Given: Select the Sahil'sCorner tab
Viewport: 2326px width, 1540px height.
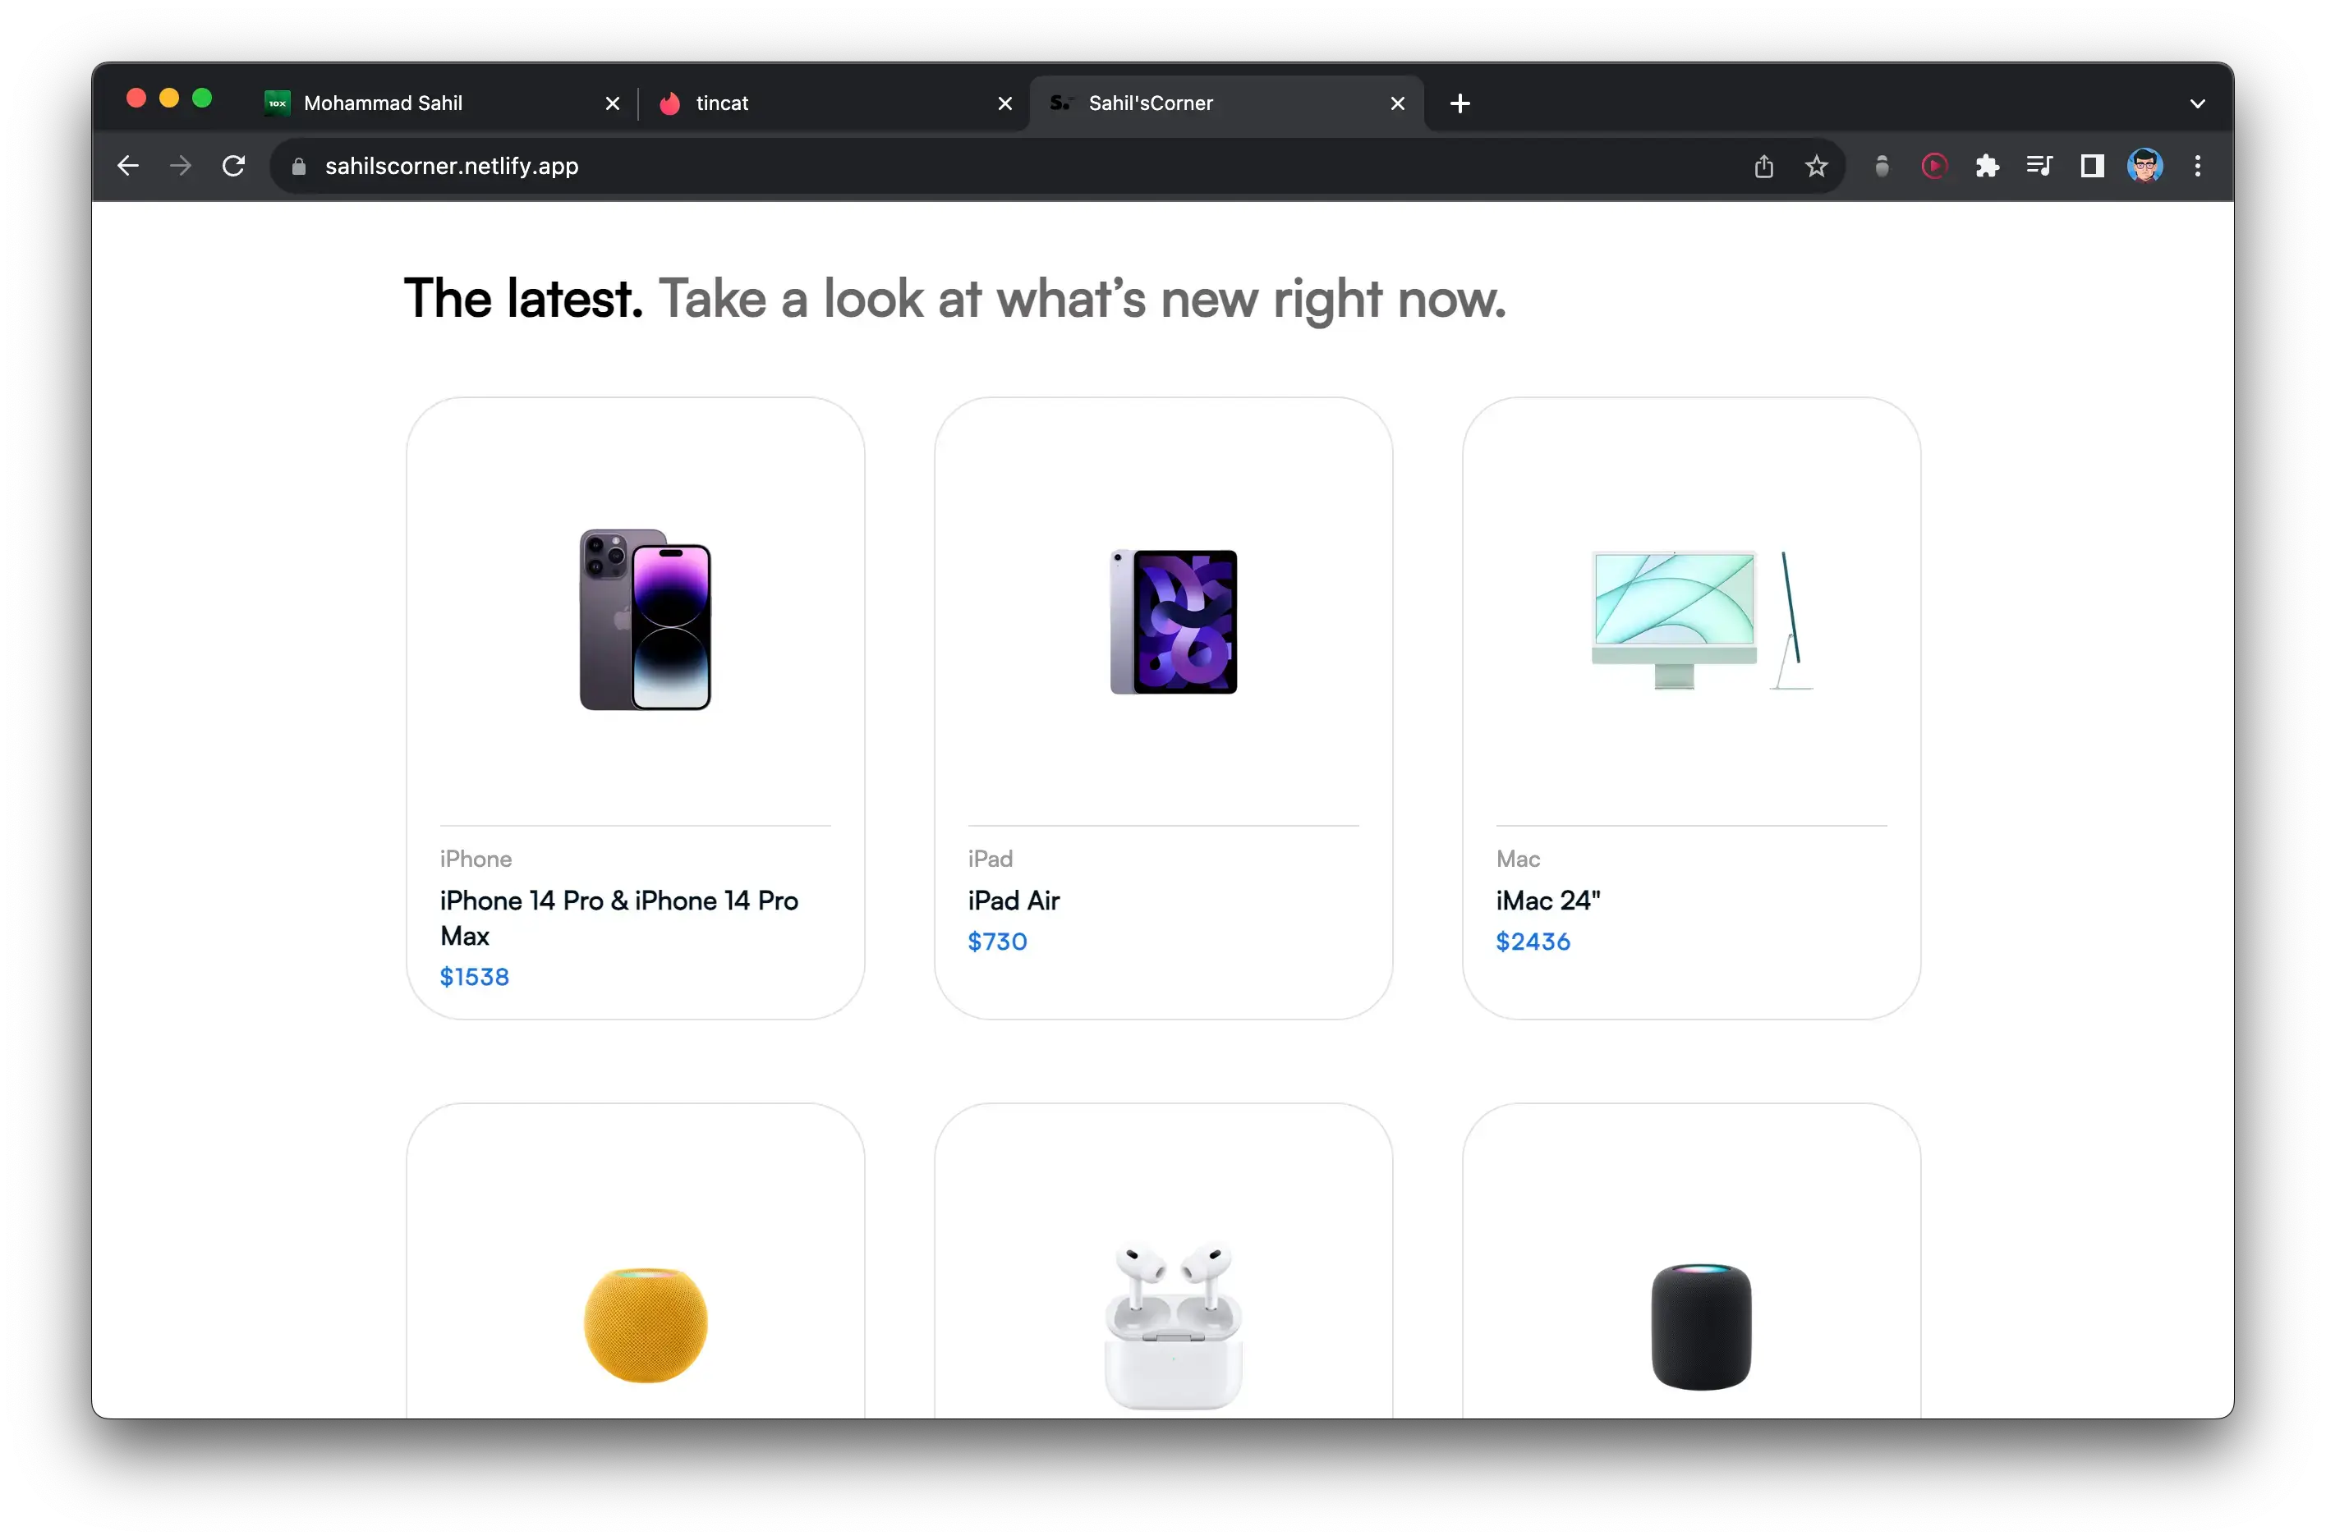Looking at the screenshot, I should pos(1226,103).
